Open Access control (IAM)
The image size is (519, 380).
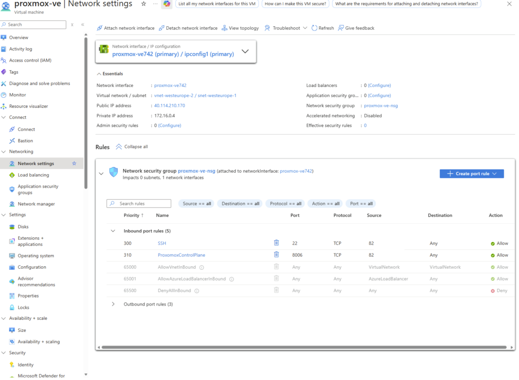coord(30,60)
